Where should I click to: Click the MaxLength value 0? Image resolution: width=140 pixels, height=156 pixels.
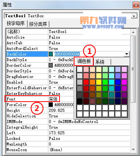pos(50,144)
